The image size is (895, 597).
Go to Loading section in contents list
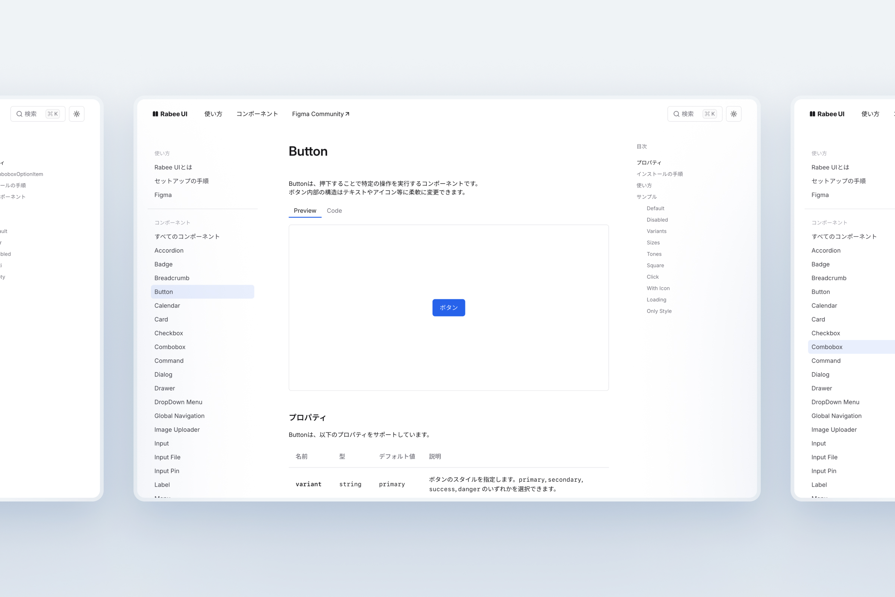(x=656, y=300)
